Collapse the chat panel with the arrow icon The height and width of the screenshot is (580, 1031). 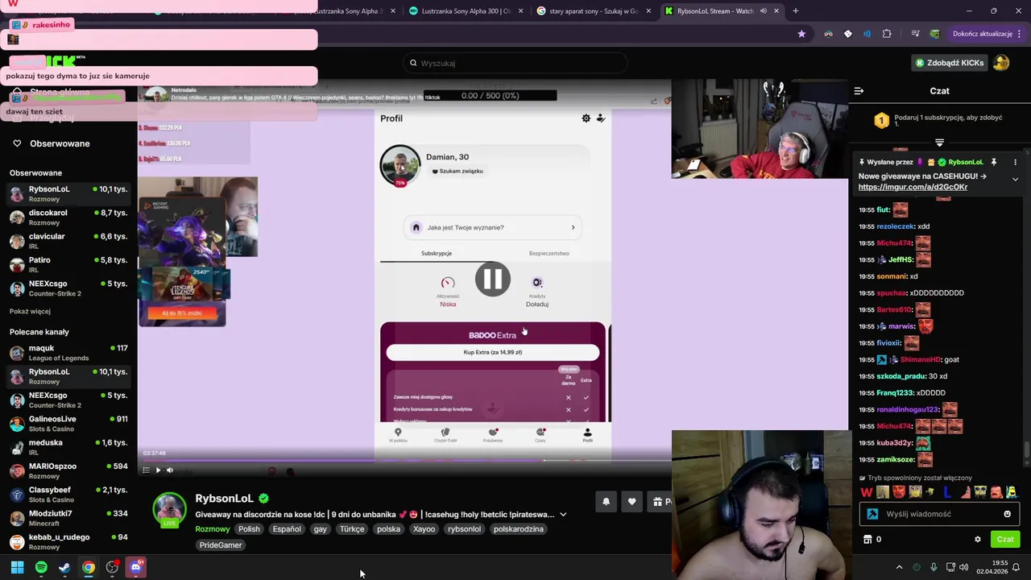point(859,91)
